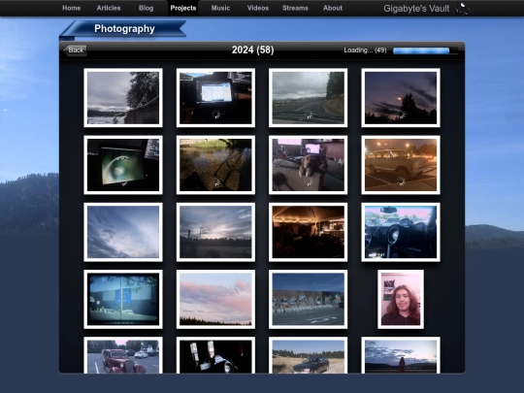Click the Loading... (49) status text

click(365, 50)
